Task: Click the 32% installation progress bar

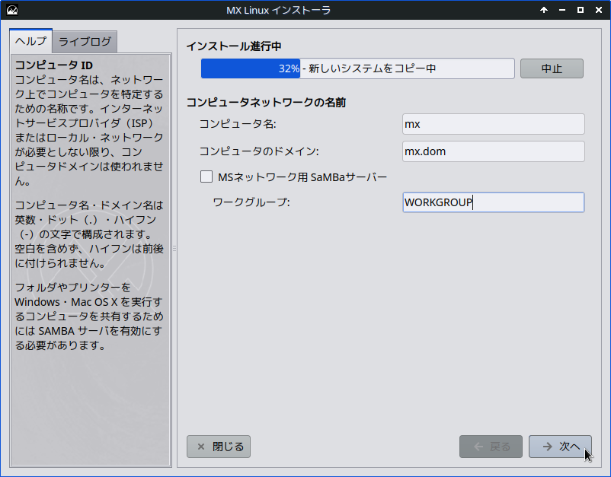Action: 358,68
